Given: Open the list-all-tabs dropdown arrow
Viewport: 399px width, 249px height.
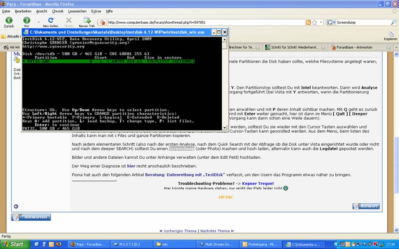Looking at the screenshot, I should pyautogui.click(x=396, y=47).
